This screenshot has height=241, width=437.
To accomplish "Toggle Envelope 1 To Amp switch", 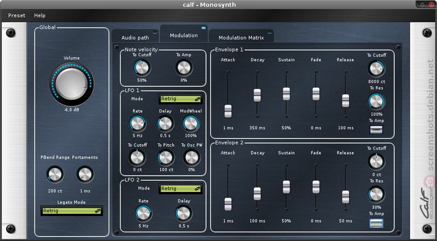I will pos(376,130).
